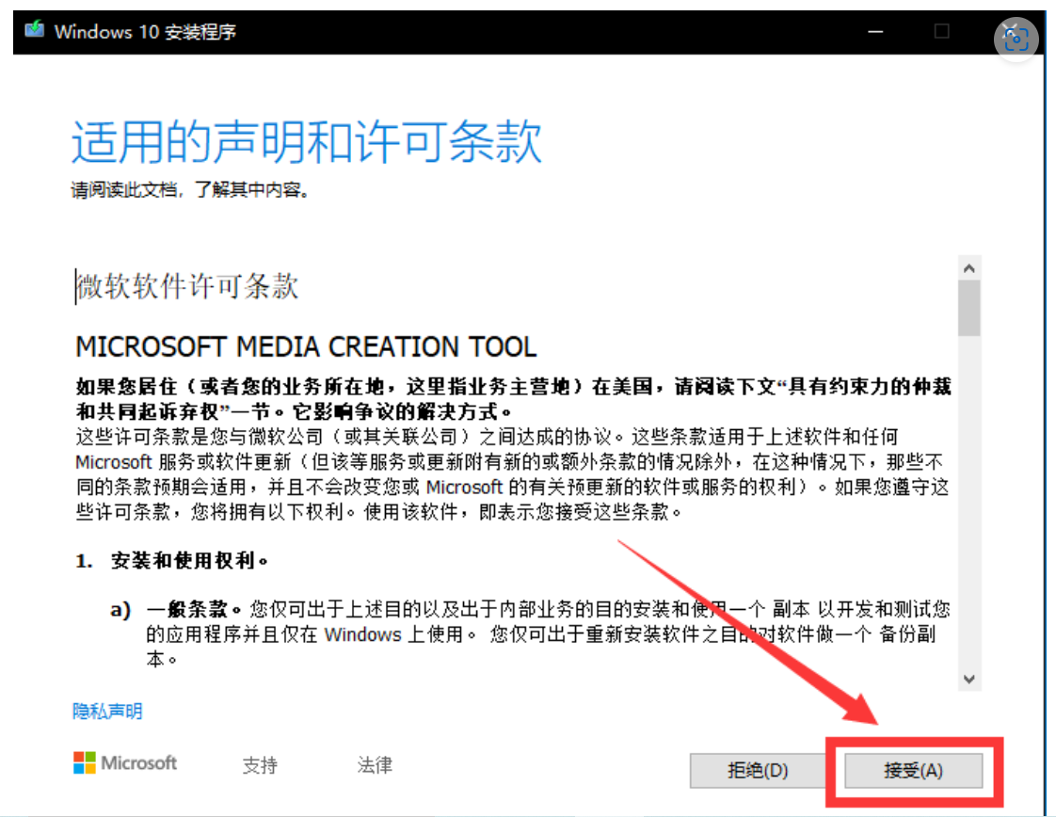
Task: Click the 适用的声明和许可条款 page title
Action: [307, 141]
